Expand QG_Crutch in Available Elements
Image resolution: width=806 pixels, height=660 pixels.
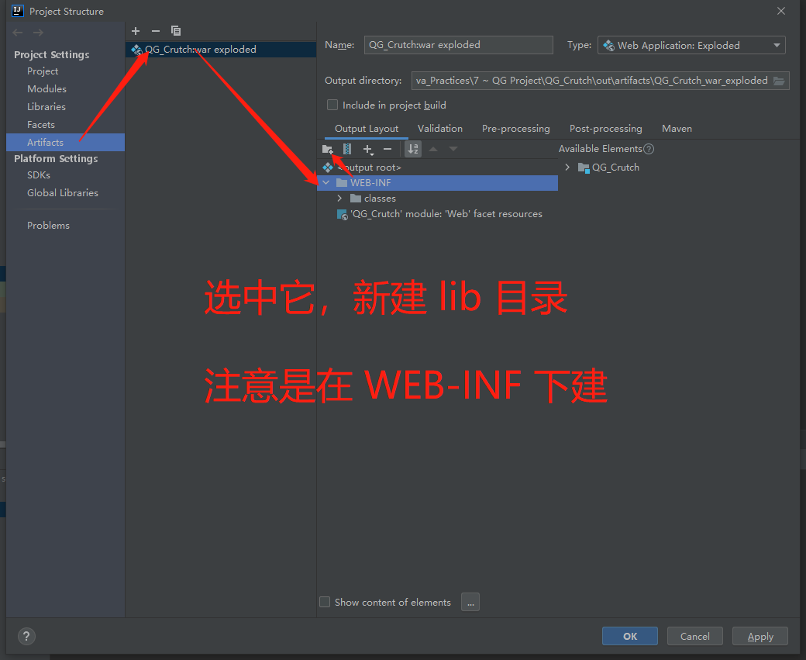point(567,168)
